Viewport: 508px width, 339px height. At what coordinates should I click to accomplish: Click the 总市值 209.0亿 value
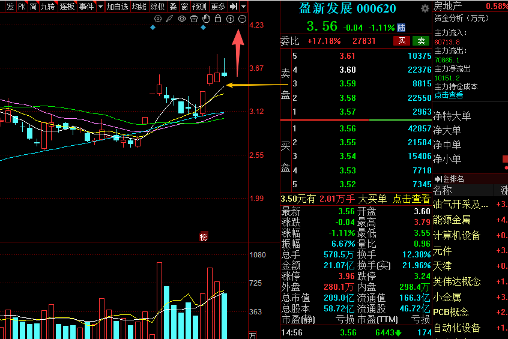[x=339, y=298]
